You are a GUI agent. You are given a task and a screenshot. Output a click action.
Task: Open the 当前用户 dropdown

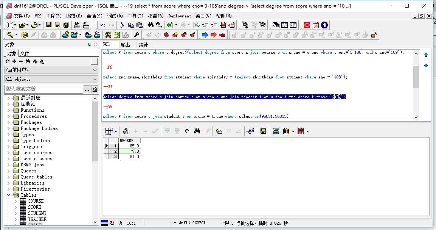pyautogui.click(x=51, y=70)
